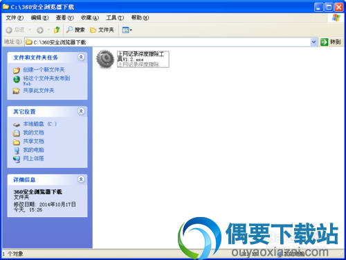Click the 其它位置 header title
This screenshot has height=260, width=346.
tap(24, 112)
